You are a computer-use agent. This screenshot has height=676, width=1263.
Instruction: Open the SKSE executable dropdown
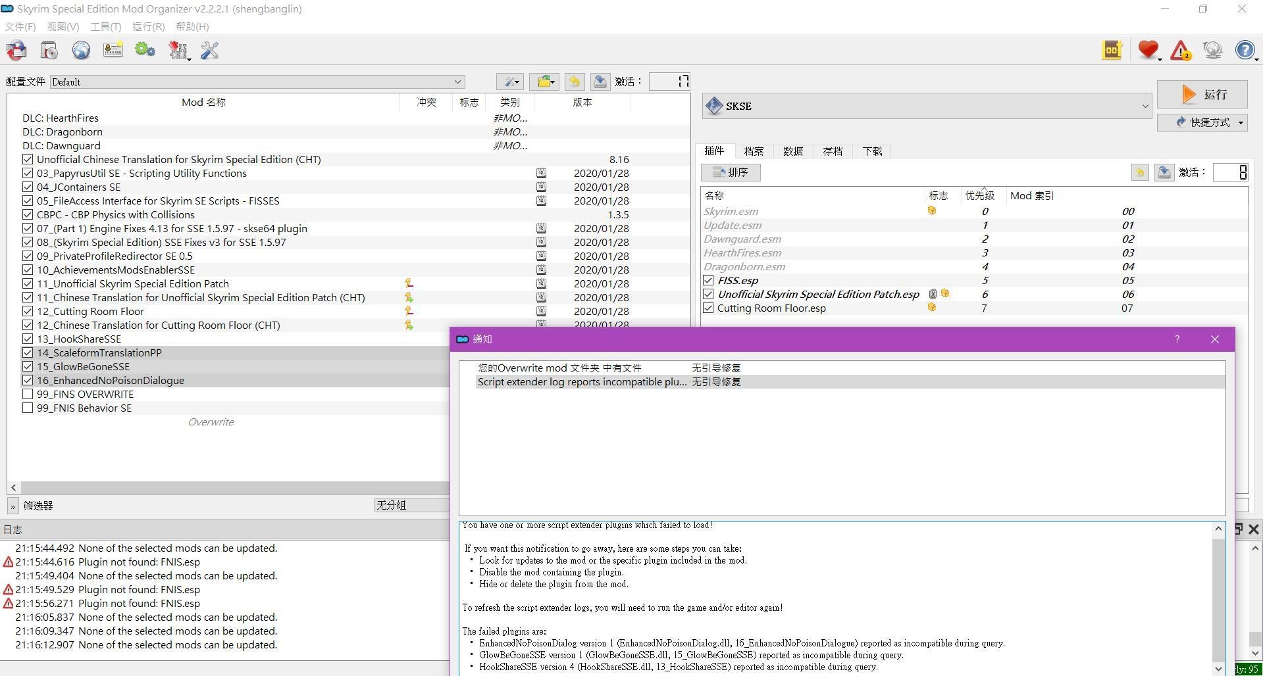point(927,106)
